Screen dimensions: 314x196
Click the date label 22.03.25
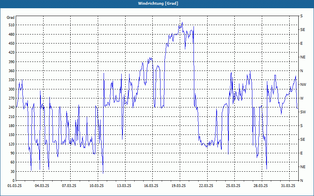pyautogui.click(x=206, y=186)
